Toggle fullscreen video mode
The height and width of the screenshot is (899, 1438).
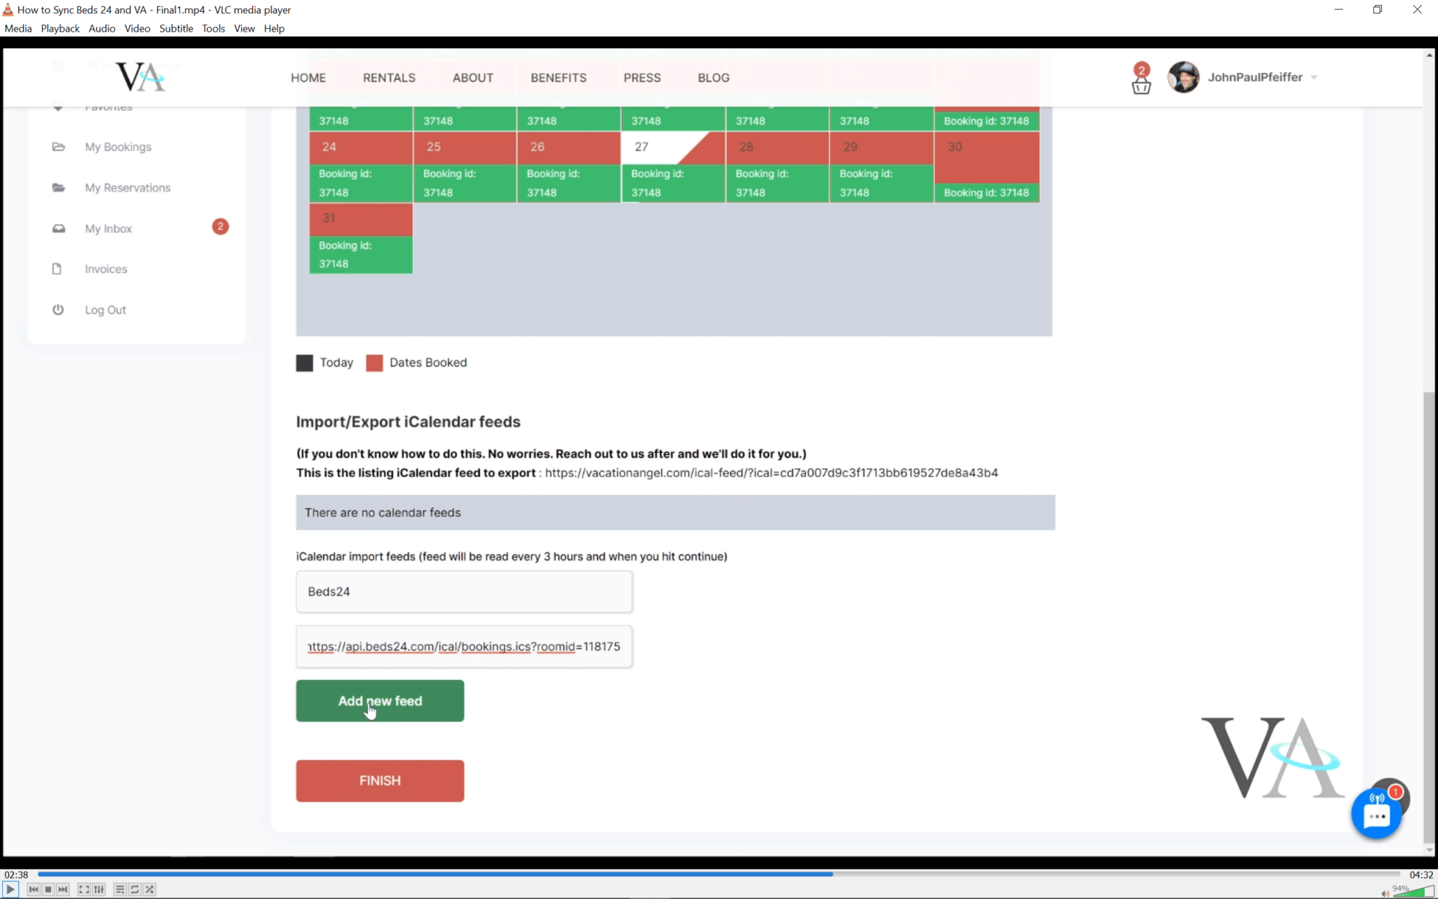[x=84, y=889]
